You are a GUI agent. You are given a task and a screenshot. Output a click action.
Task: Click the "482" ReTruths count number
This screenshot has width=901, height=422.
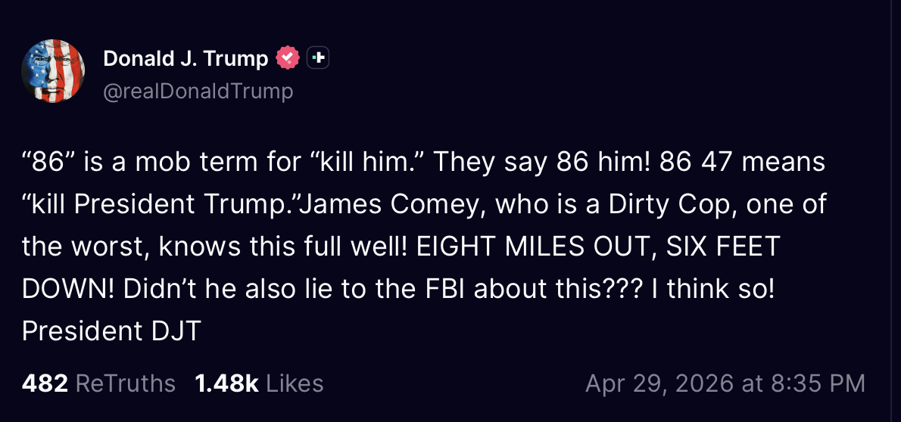tap(45, 383)
